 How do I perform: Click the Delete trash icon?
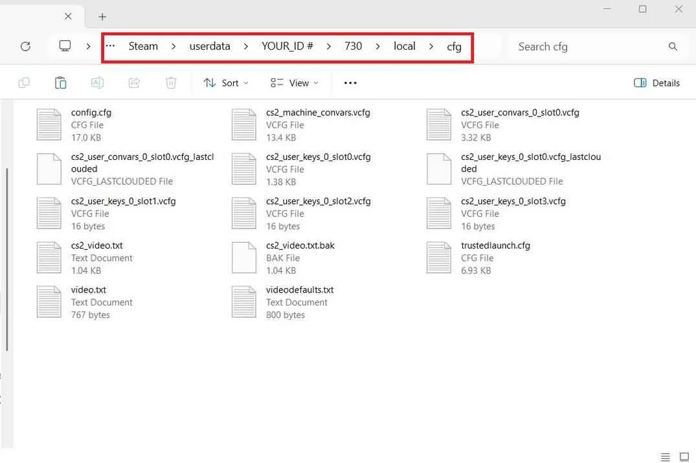[171, 83]
